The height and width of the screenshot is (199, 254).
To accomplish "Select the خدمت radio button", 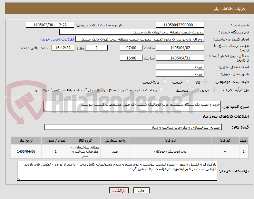I will pyautogui.click(x=187, y=82).
